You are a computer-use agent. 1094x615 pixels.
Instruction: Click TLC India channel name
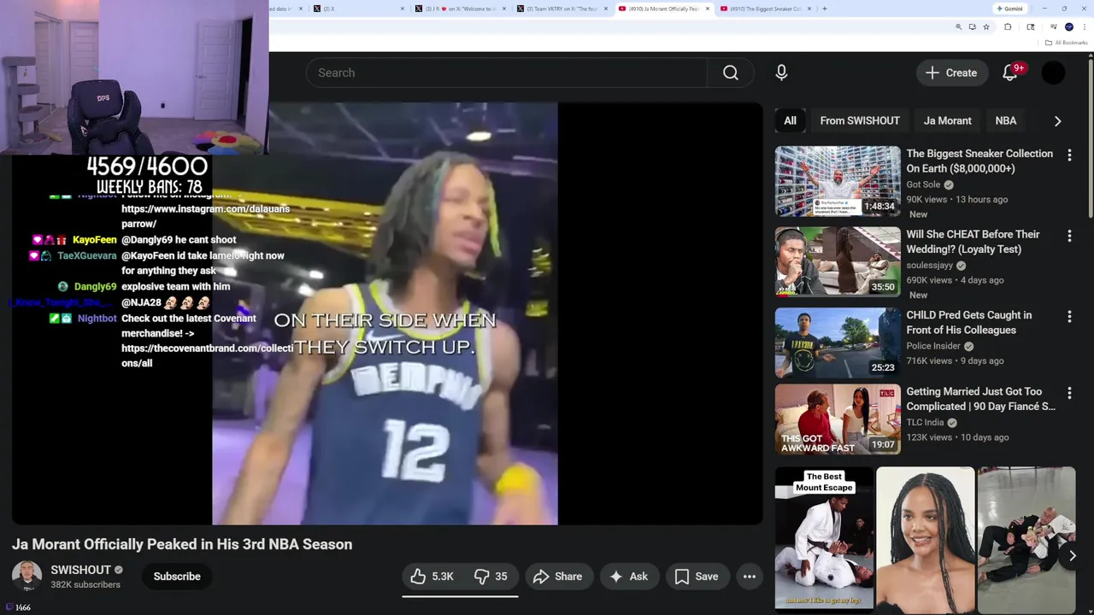[925, 422]
